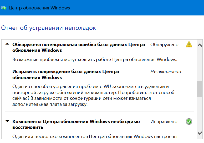Click the "Центр обновления Windows" window title
Screen dimensions: 204x143
(39, 8)
